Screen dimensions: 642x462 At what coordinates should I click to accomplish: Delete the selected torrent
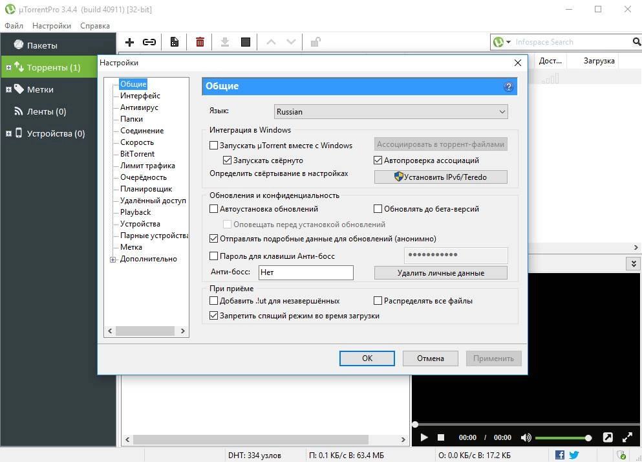pos(200,41)
